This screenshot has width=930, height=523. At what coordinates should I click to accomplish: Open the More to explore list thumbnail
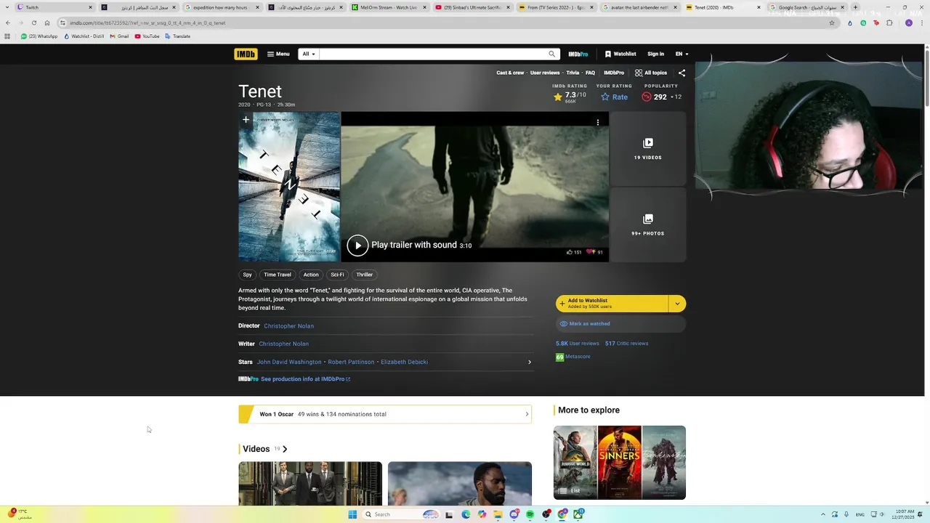coord(620,463)
